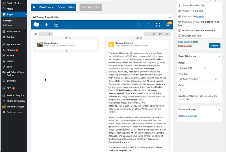This screenshot has width=226, height=152.
Task: Open the Parent page dropdown
Action: click(192, 68)
